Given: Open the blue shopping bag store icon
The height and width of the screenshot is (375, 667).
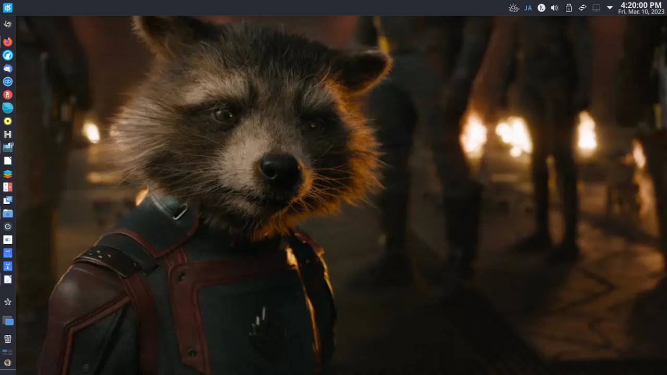Looking at the screenshot, I should click(8, 253).
